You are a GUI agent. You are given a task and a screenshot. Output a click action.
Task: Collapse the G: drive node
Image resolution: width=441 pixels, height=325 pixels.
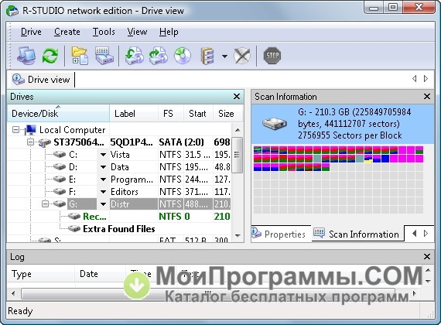point(45,204)
